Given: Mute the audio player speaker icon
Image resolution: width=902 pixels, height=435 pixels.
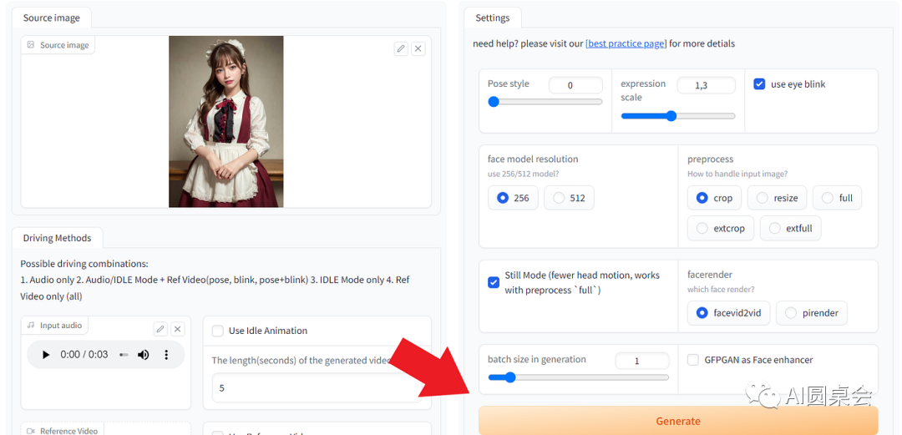Looking at the screenshot, I should point(144,355).
